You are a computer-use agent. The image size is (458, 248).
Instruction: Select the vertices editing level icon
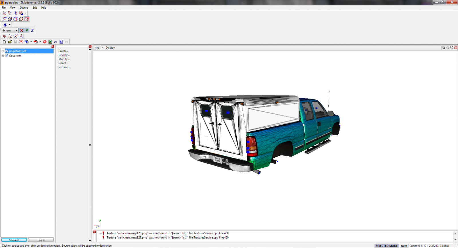[x=4, y=19]
